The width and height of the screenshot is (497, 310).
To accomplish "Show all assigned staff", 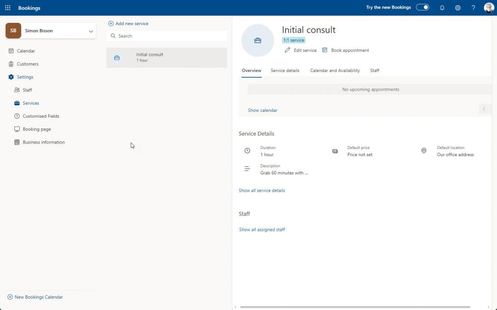I will [x=262, y=229].
